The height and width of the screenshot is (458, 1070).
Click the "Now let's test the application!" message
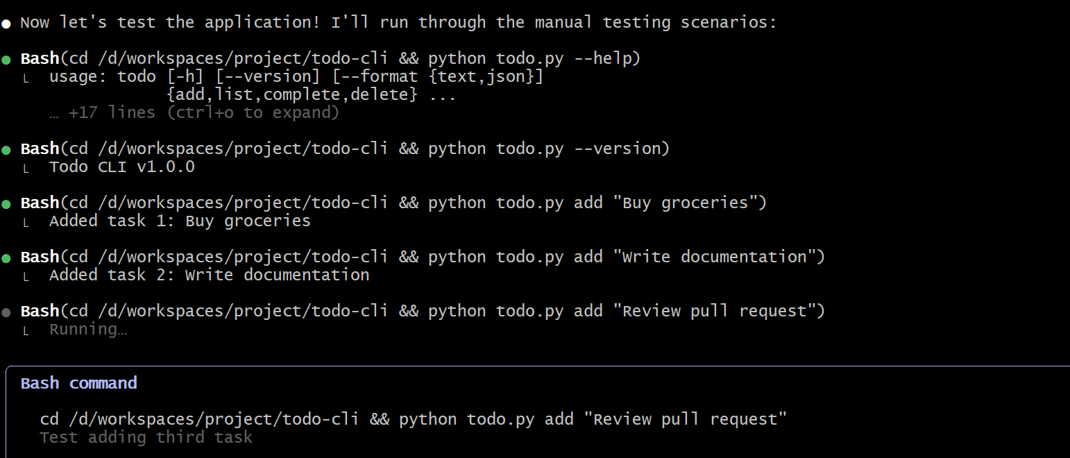point(398,22)
